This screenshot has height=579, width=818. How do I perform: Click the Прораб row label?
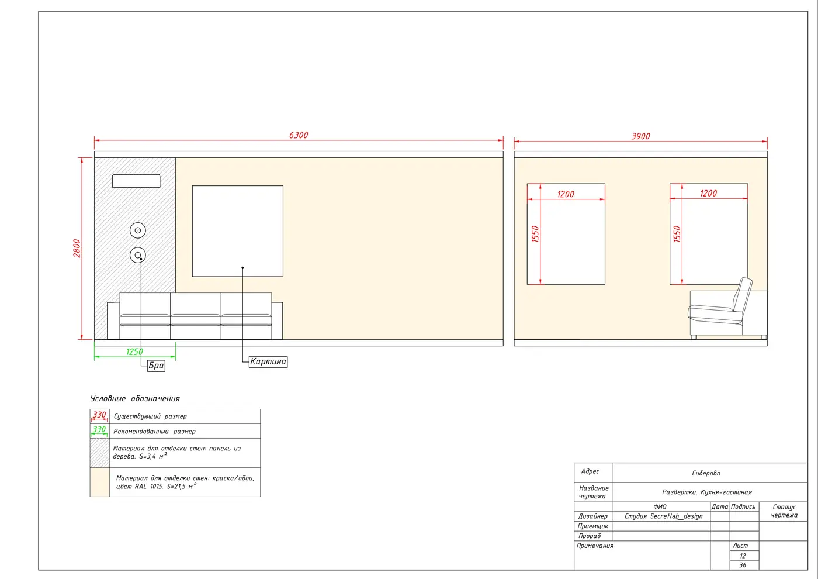coord(590,536)
